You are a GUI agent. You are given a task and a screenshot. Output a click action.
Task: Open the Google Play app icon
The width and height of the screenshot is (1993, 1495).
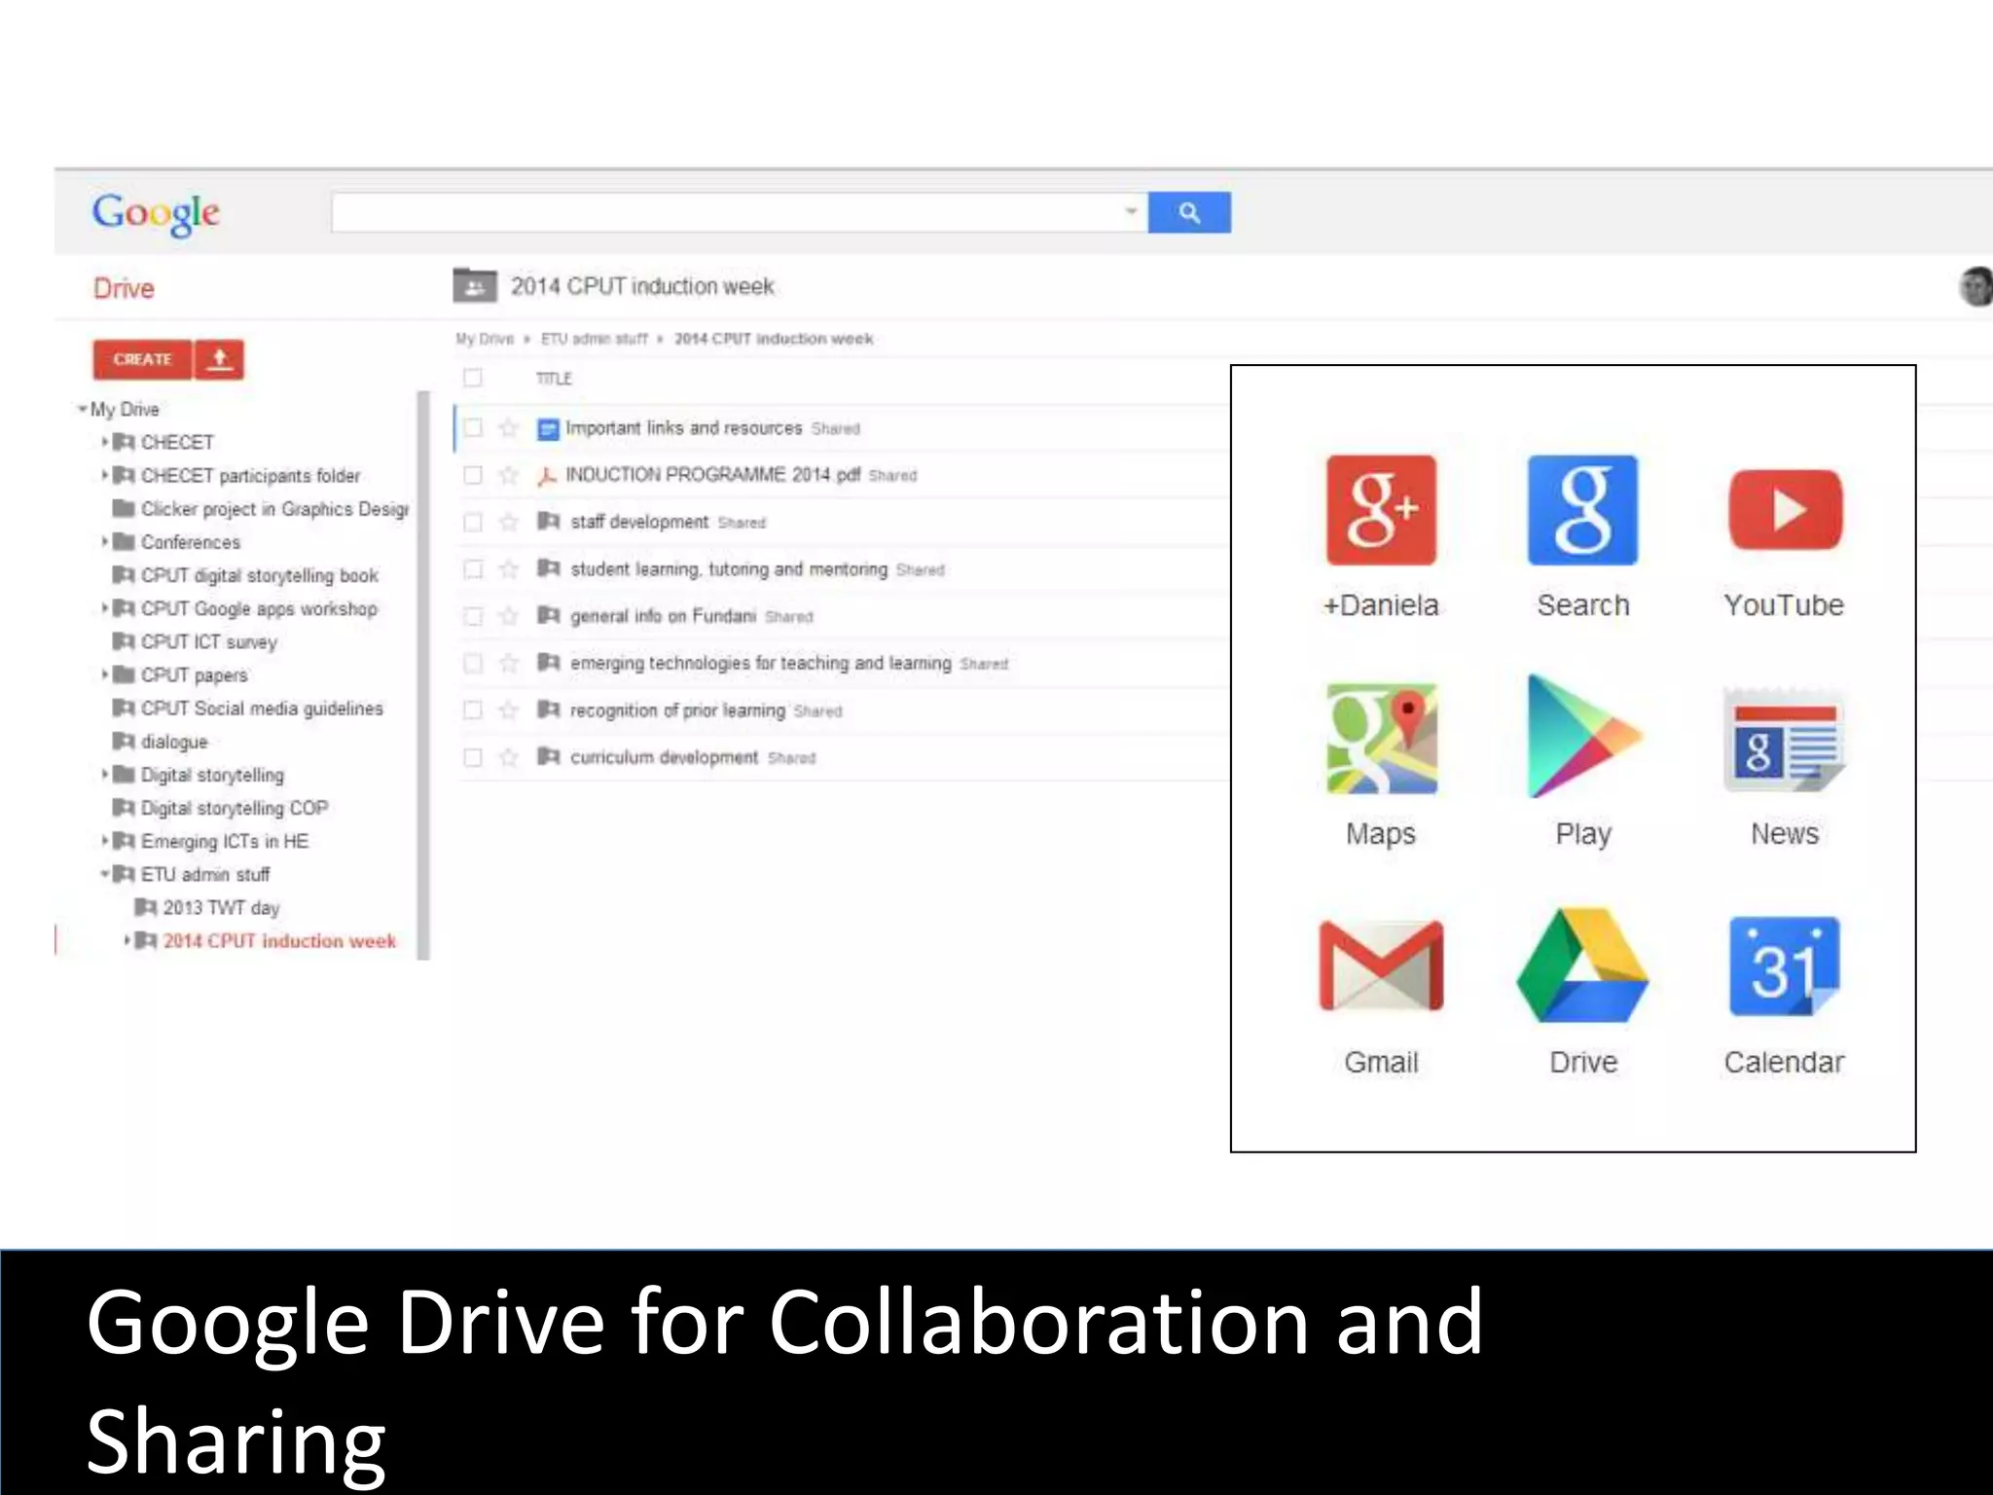tap(1584, 737)
